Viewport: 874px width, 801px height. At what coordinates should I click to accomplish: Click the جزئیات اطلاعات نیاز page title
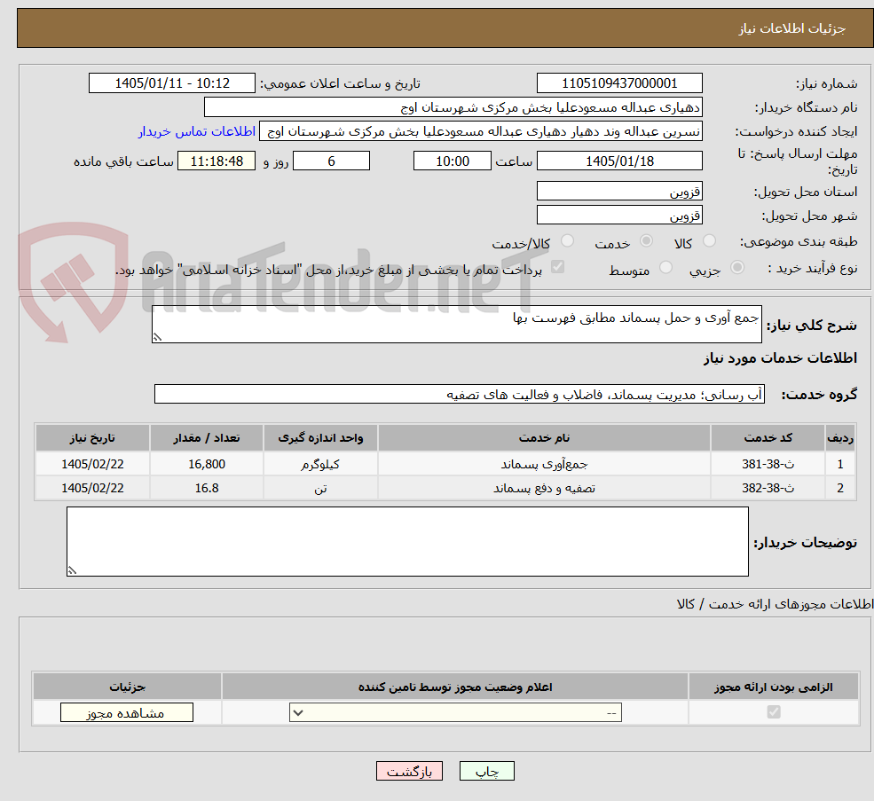(792, 28)
